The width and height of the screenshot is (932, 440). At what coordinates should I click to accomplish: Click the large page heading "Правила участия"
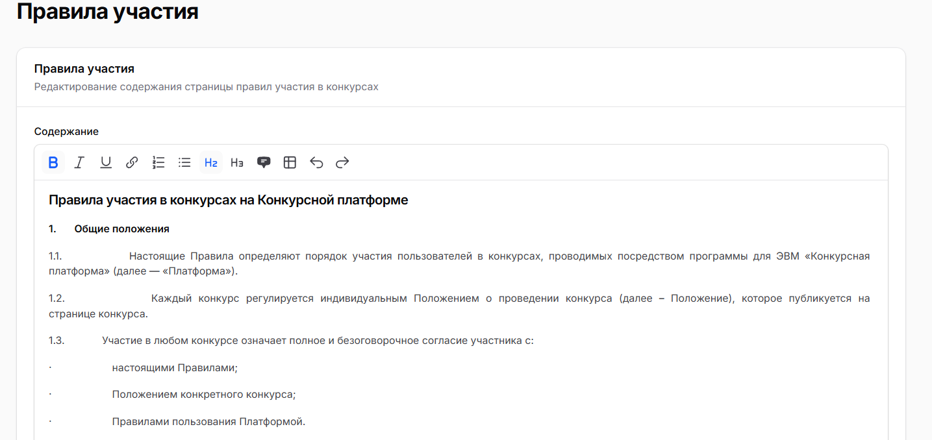click(x=107, y=11)
